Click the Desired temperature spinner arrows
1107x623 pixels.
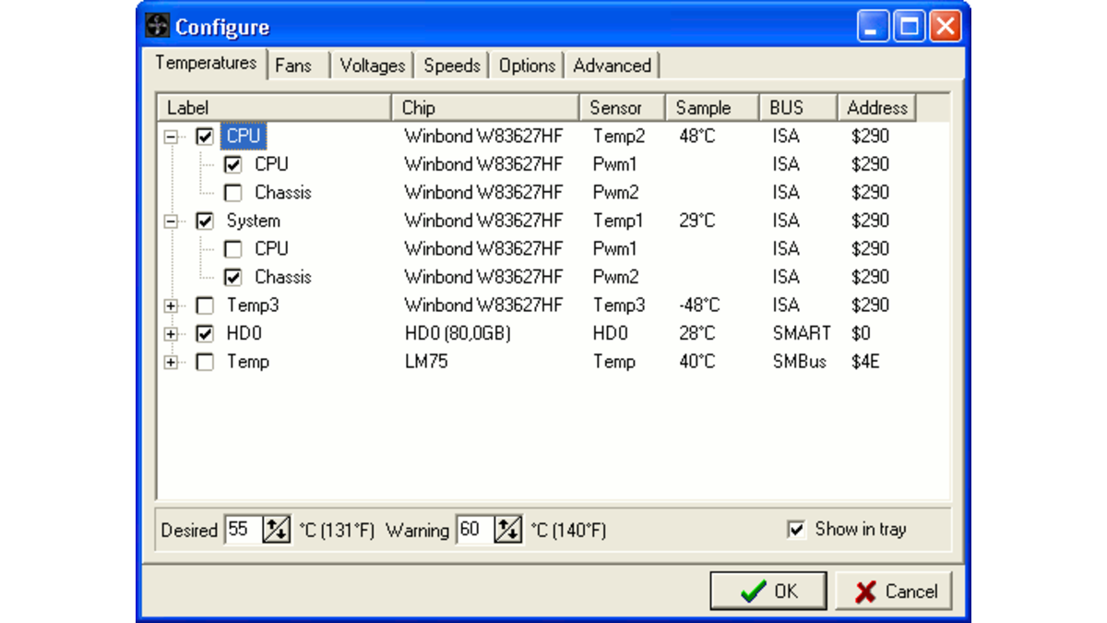point(276,530)
